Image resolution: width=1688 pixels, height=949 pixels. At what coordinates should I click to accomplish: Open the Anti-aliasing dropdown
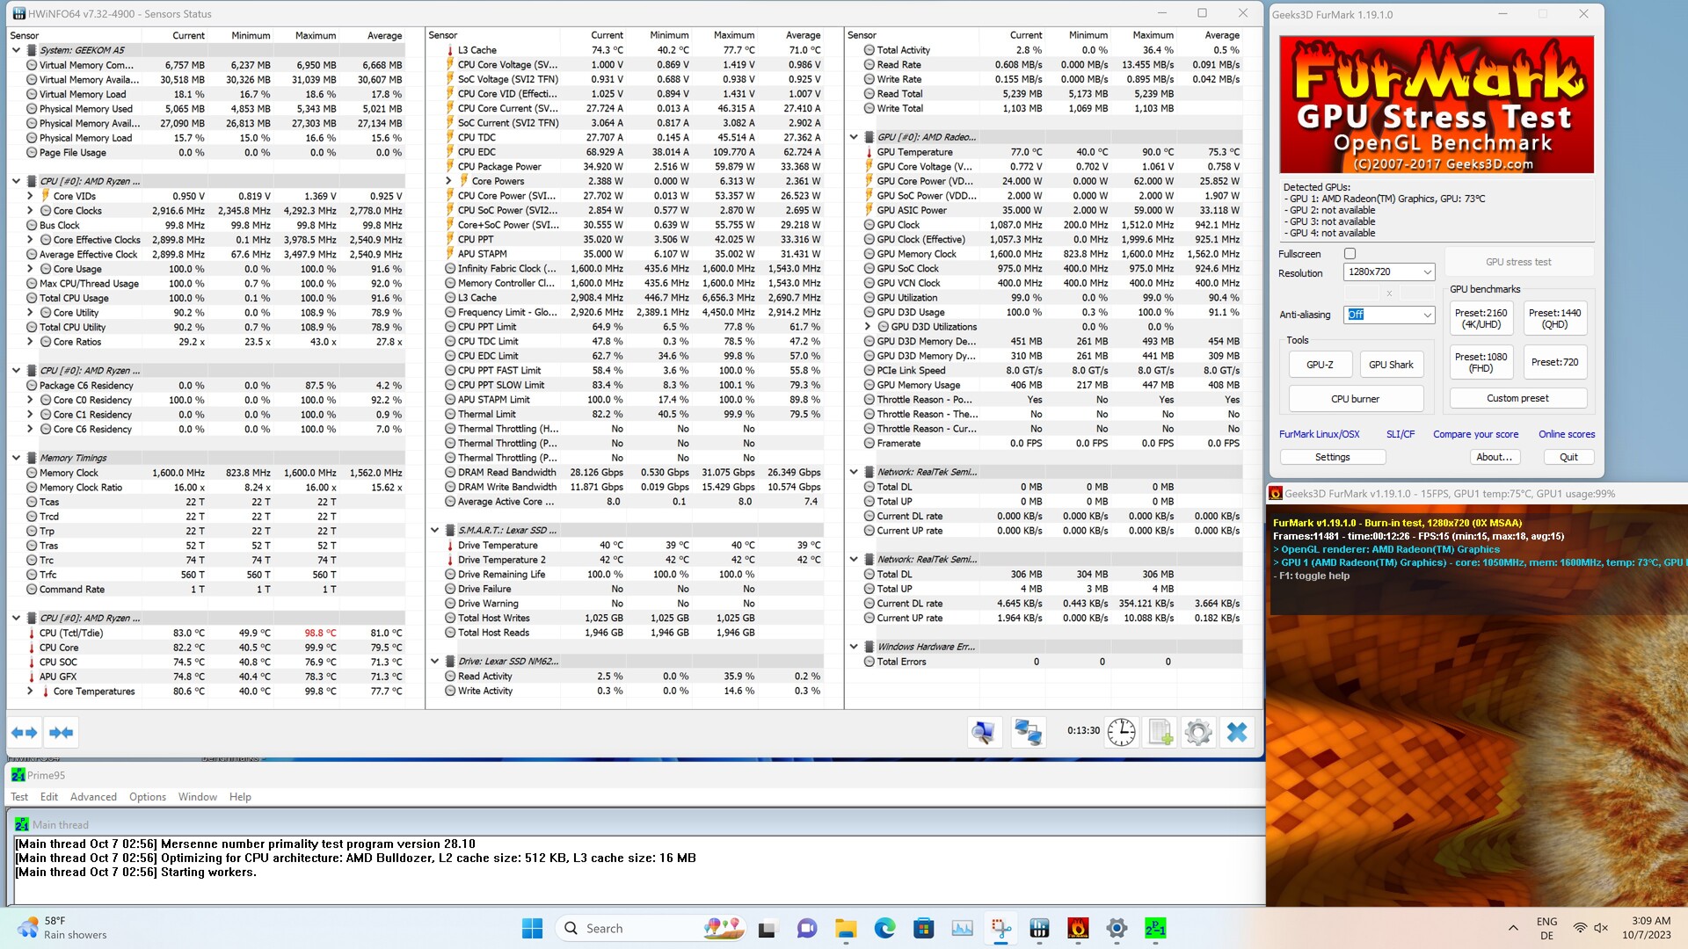click(1389, 315)
